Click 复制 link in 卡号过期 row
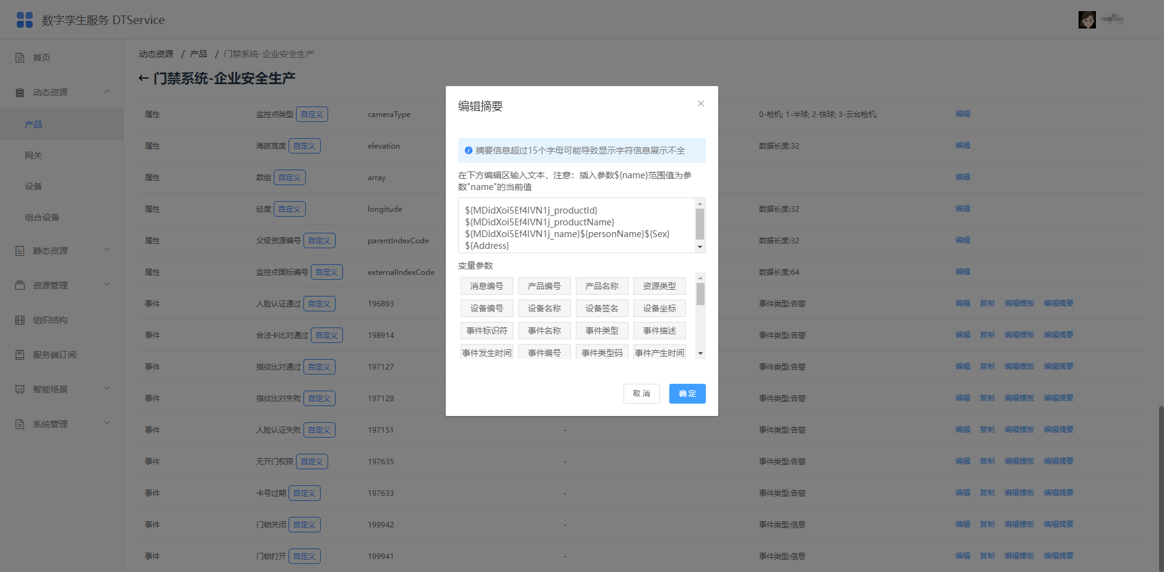Image resolution: width=1164 pixels, height=572 pixels. pos(987,493)
